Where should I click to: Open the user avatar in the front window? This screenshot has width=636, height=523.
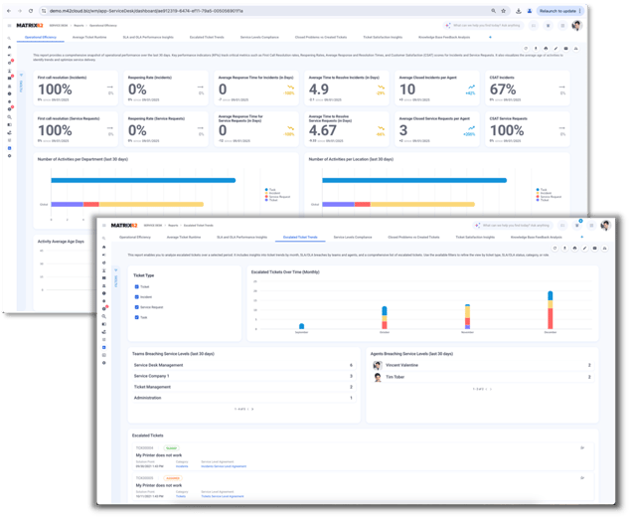[x=606, y=226]
